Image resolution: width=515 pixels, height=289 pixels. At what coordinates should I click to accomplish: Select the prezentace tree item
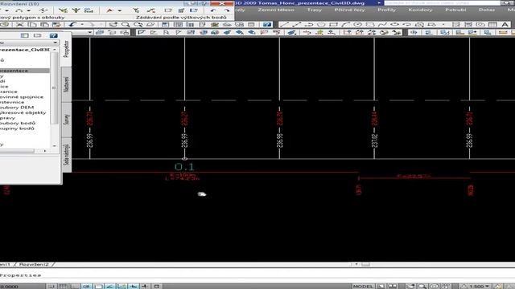(x=25, y=71)
